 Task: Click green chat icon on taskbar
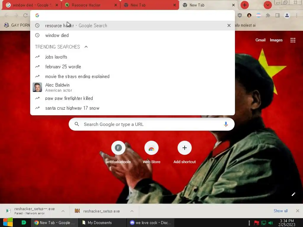(24, 223)
